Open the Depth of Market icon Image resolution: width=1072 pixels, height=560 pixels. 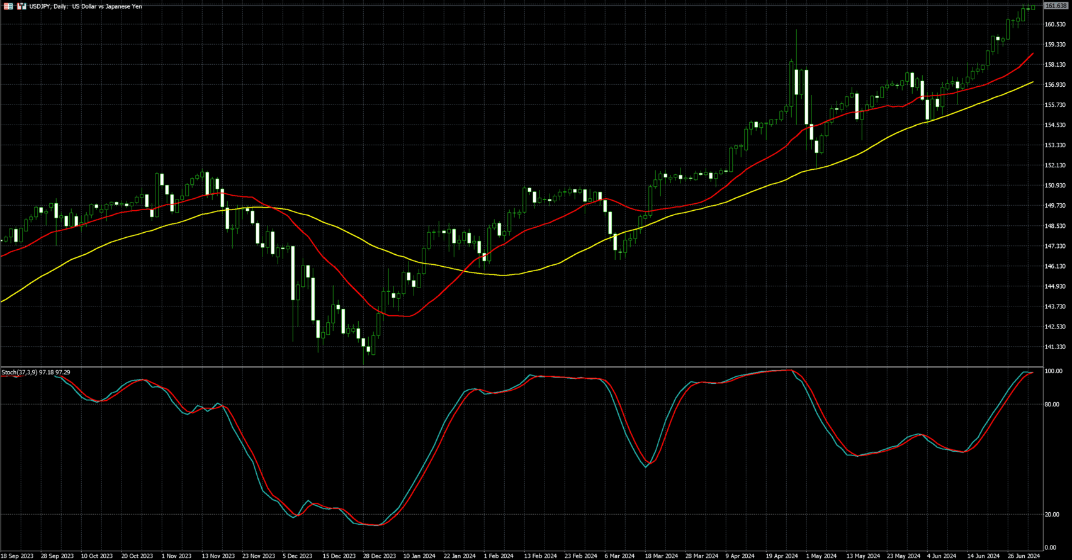coord(9,6)
